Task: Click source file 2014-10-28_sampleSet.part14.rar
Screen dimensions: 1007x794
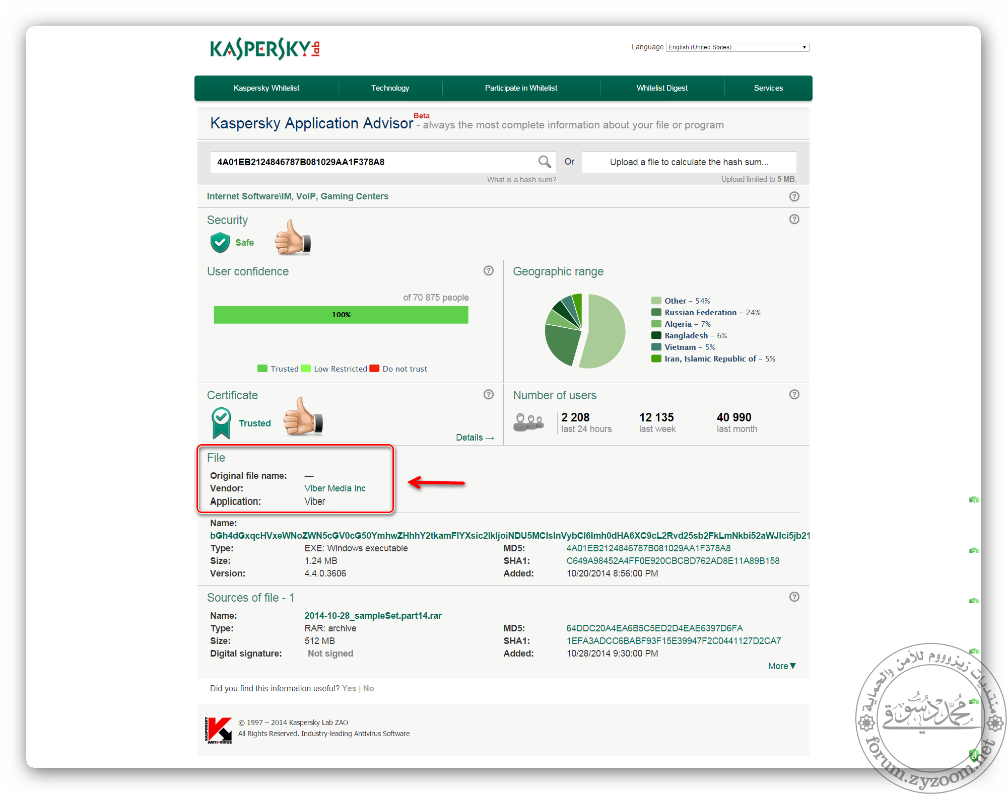Action: (x=373, y=616)
